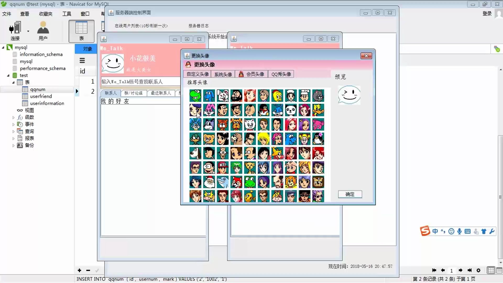The image size is (503, 283).
Task: Collapse the 表 tables node
Action: coord(13,83)
